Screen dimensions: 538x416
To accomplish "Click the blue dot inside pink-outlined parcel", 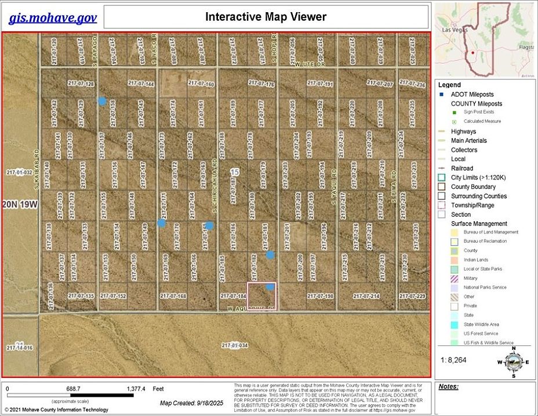I will (x=270, y=286).
